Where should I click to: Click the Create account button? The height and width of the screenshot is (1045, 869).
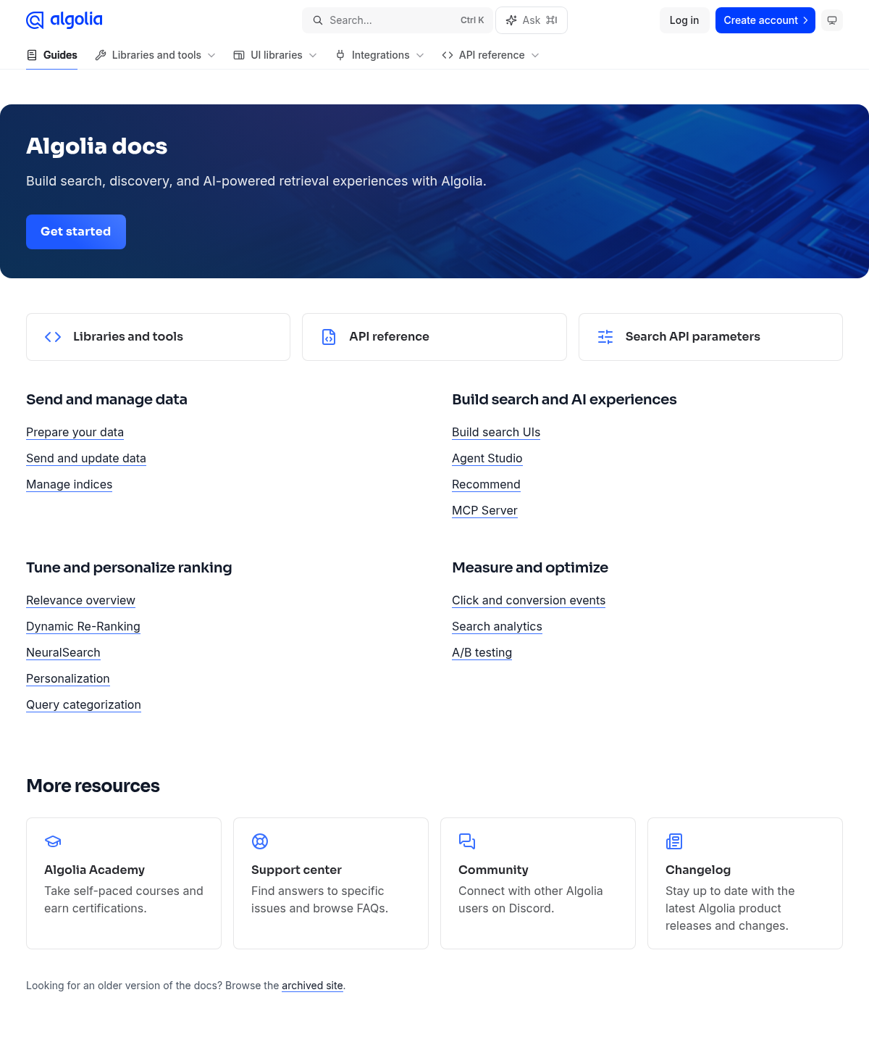pos(765,20)
